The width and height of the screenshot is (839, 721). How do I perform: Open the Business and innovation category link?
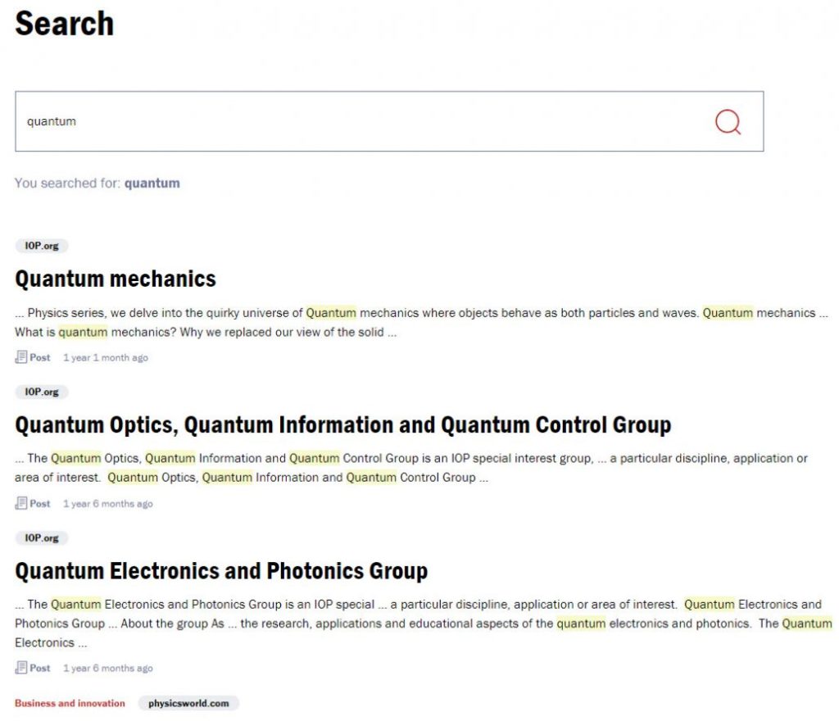70,703
